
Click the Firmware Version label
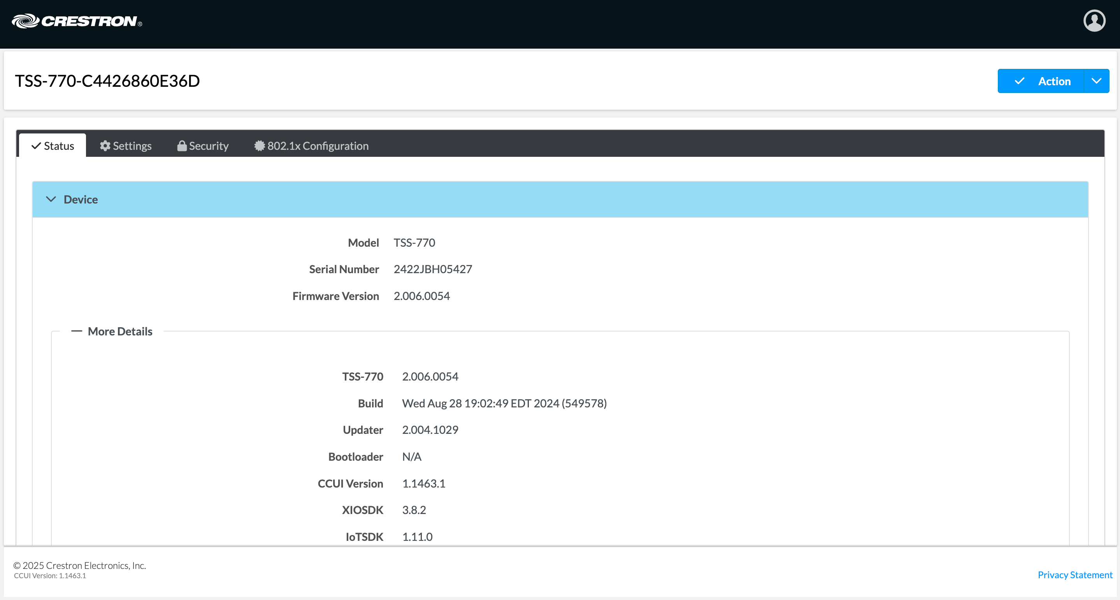[336, 296]
